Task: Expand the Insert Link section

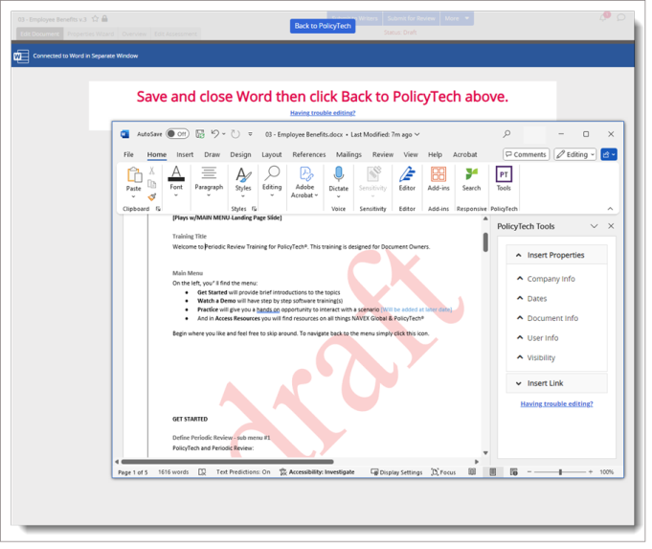Action: tap(556, 383)
